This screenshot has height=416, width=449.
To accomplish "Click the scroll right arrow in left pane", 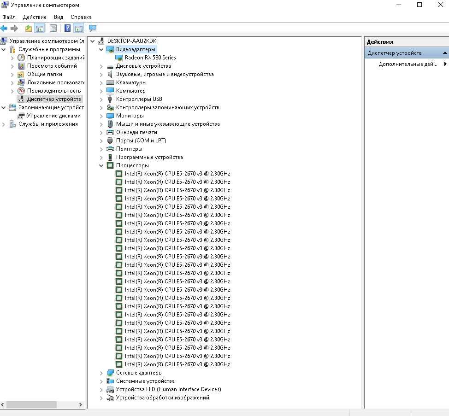I will point(81,404).
